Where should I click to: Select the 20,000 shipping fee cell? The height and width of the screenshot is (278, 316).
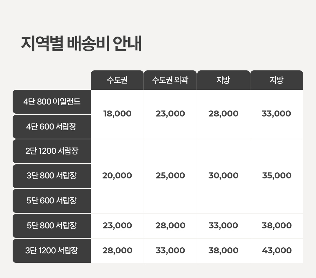(117, 176)
